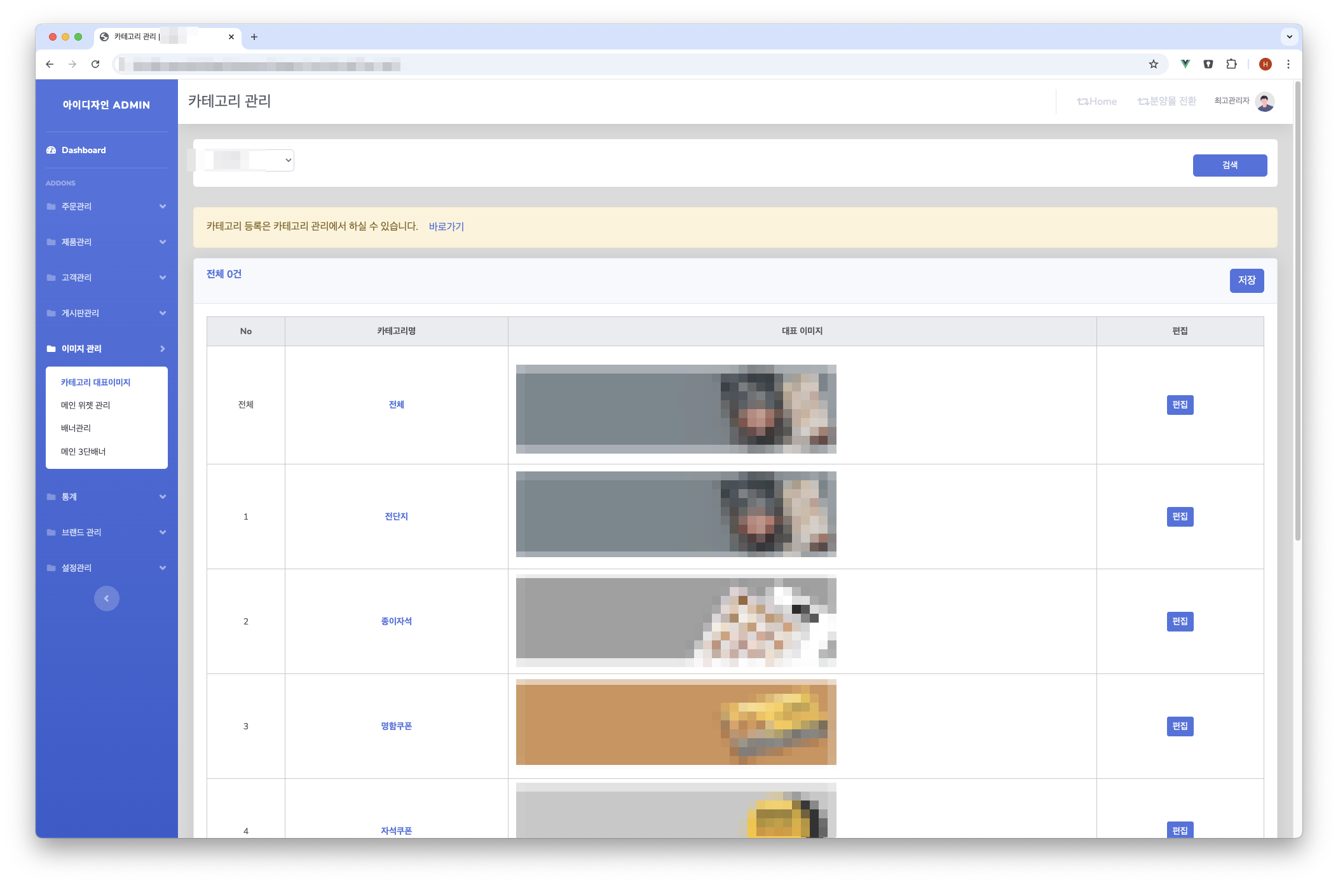
Task: Click the No column header
Action: pos(246,331)
